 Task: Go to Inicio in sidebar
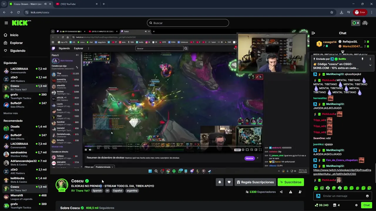pos(11,35)
